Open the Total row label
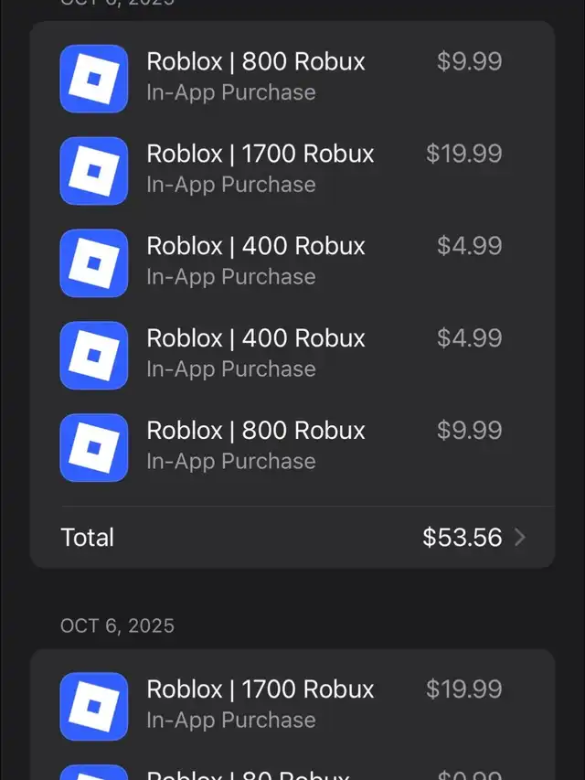This screenshot has height=780, width=585. pyautogui.click(x=88, y=538)
